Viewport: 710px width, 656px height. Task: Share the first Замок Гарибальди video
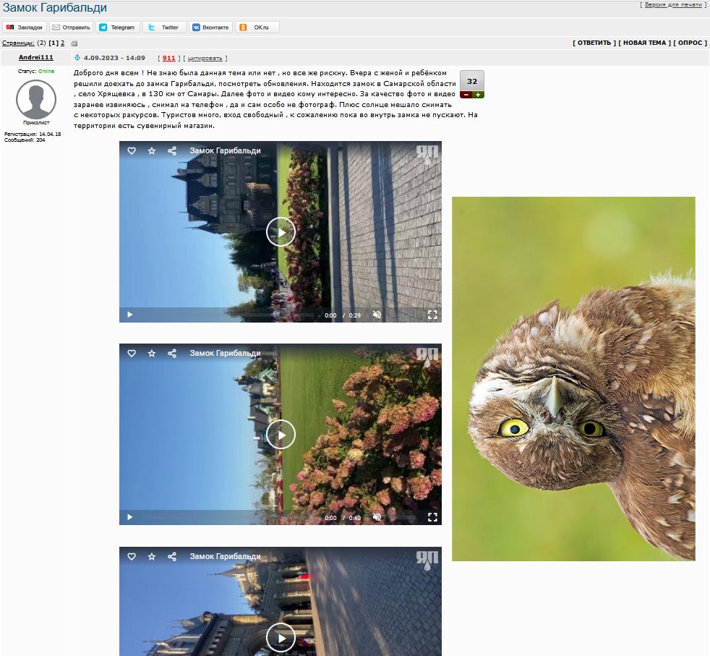172,151
